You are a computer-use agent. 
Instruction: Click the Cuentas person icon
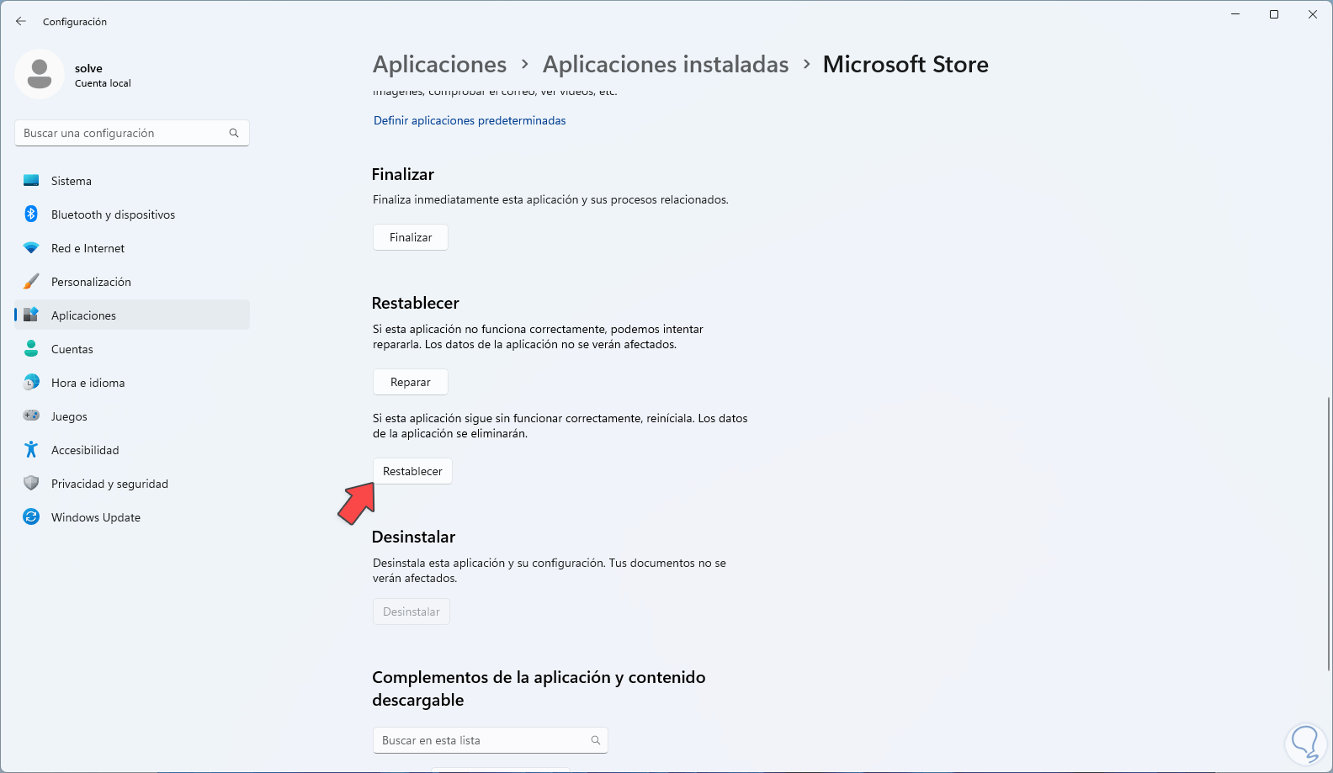31,349
